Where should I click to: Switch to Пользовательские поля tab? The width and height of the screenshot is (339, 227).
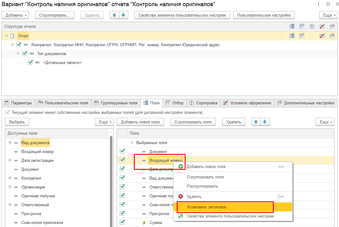[63, 103]
